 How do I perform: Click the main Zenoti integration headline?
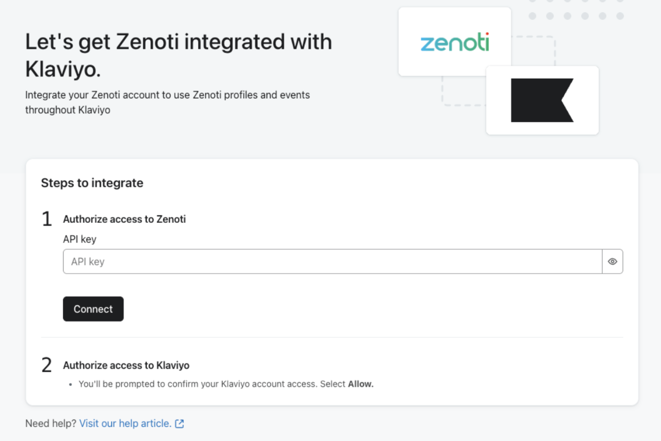178,55
